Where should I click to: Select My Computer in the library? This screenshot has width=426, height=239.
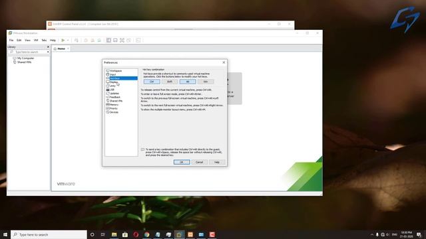pyautogui.click(x=25, y=58)
